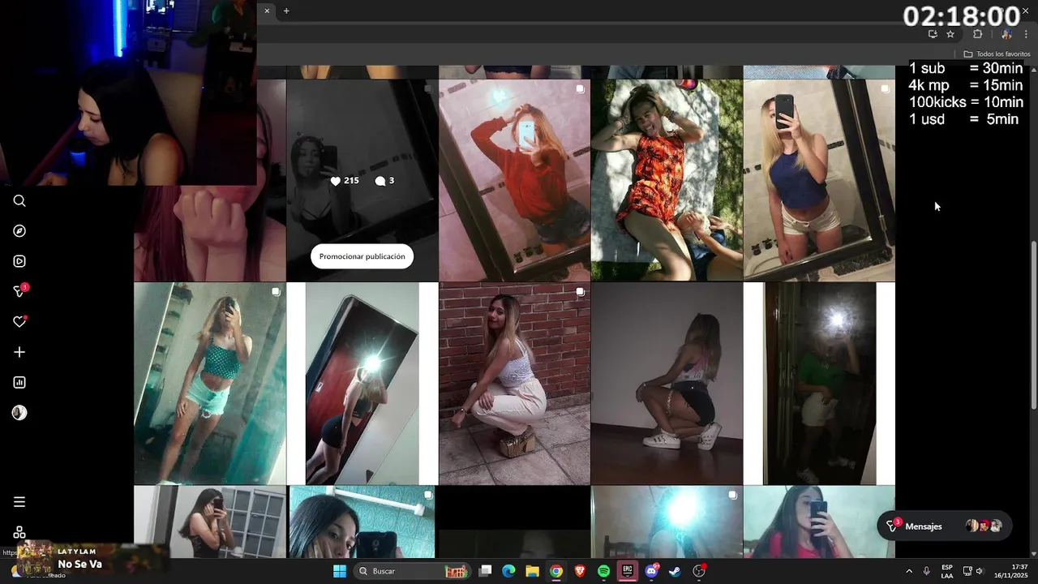
Task: Open the red sweater mirror selfie post
Action: pyautogui.click(x=514, y=180)
